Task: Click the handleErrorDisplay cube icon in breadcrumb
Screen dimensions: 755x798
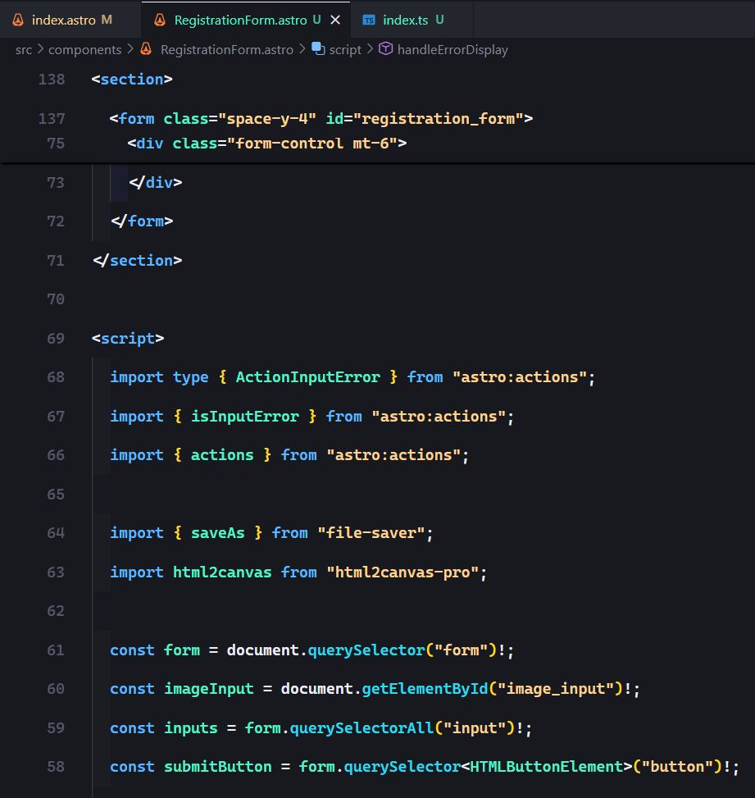Action: (385, 49)
